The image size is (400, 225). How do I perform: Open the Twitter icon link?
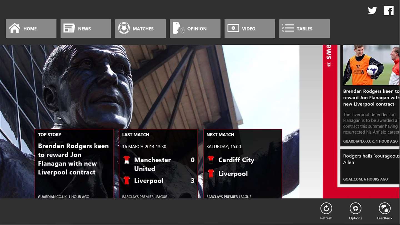372,11
